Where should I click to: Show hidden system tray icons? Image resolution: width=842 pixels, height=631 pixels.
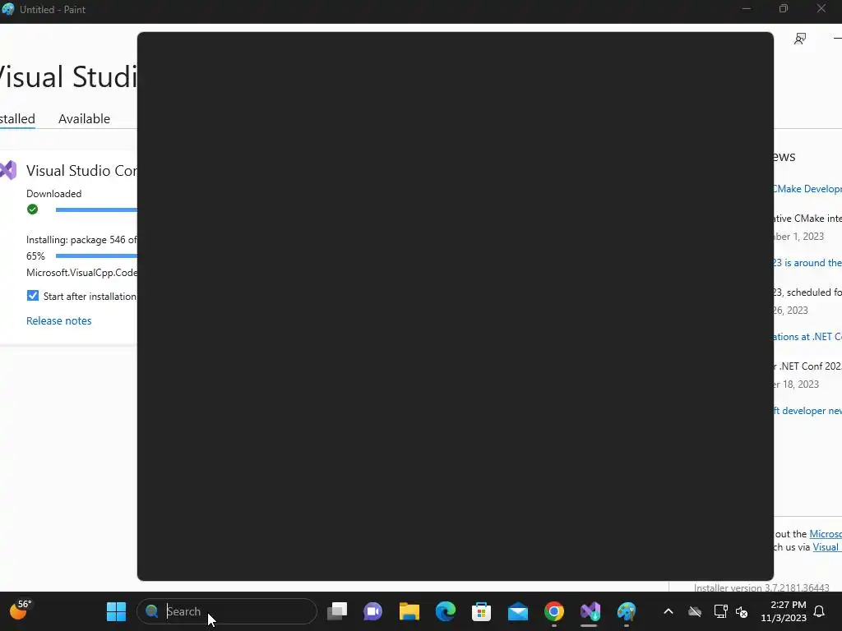pos(668,611)
